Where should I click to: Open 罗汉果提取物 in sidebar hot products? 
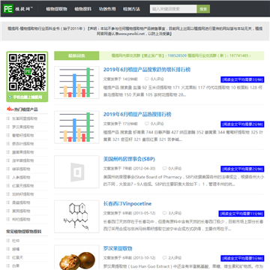(x=23, y=127)
